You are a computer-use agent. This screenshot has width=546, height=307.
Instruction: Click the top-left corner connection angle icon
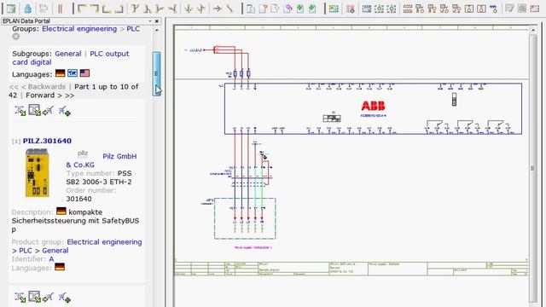[82, 9]
